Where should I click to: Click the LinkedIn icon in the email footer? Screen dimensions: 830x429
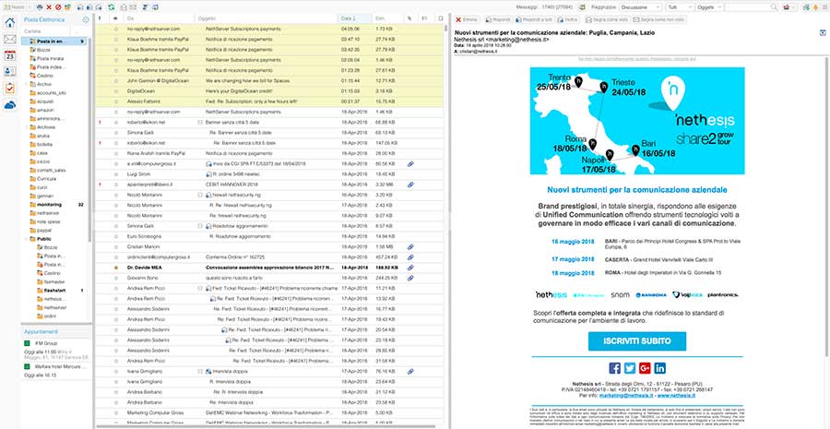tap(659, 368)
